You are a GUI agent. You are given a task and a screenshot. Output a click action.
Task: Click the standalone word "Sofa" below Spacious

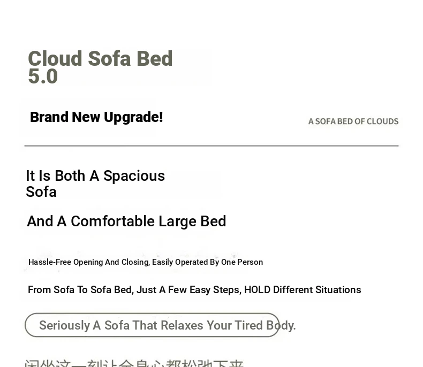pyautogui.click(x=41, y=192)
